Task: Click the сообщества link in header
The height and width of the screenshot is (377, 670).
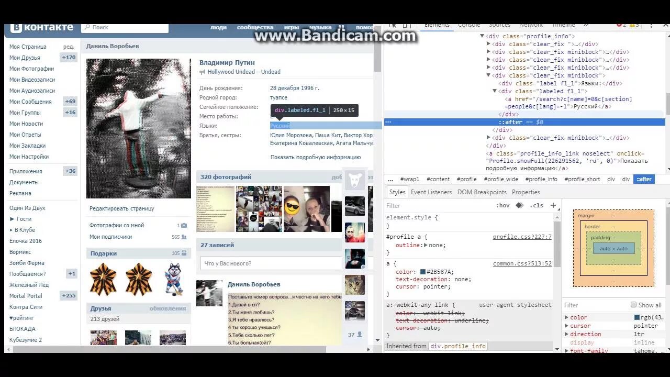Action: [255, 28]
